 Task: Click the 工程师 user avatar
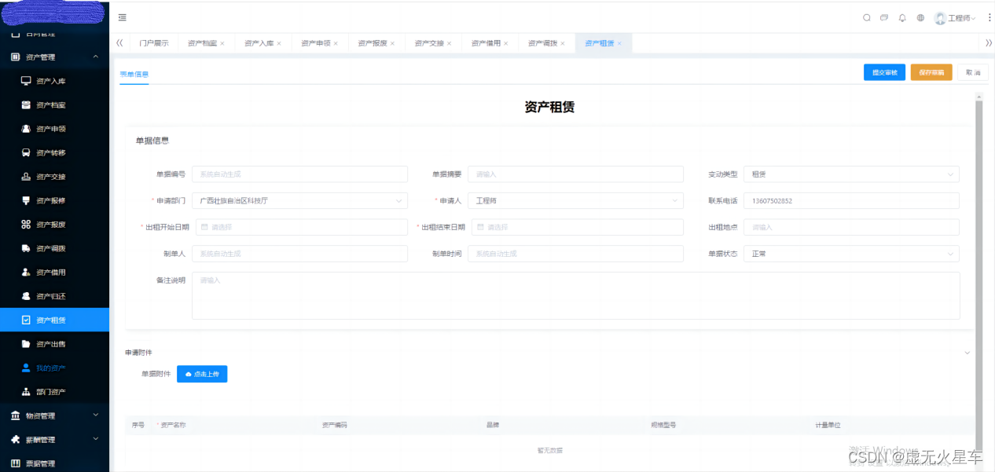coord(940,18)
